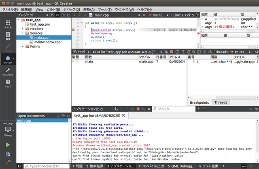The height and width of the screenshot is (169, 259).
Task: Click the green Run button
Action: [8, 145]
